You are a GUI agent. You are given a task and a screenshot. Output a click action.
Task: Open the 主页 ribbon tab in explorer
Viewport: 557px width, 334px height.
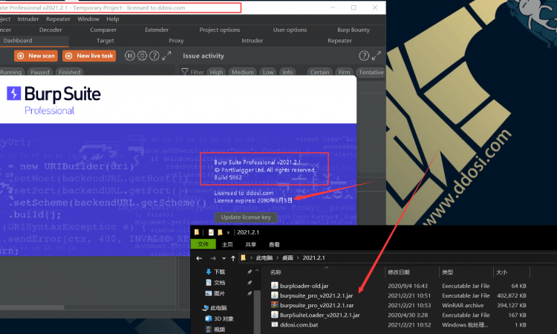pos(227,244)
